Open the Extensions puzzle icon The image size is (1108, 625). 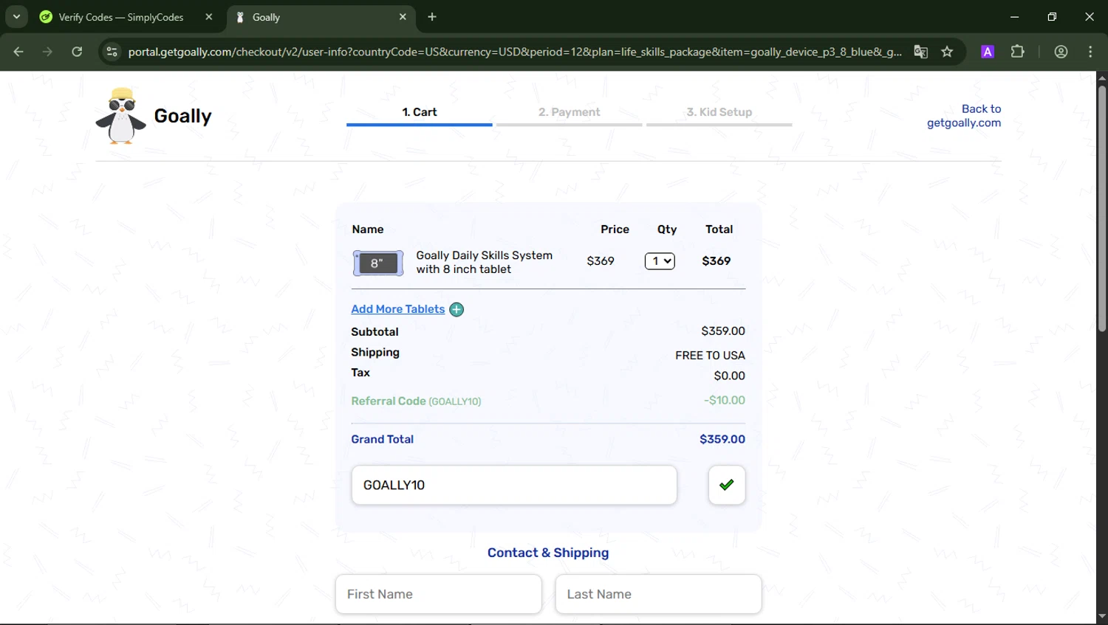point(1018,52)
